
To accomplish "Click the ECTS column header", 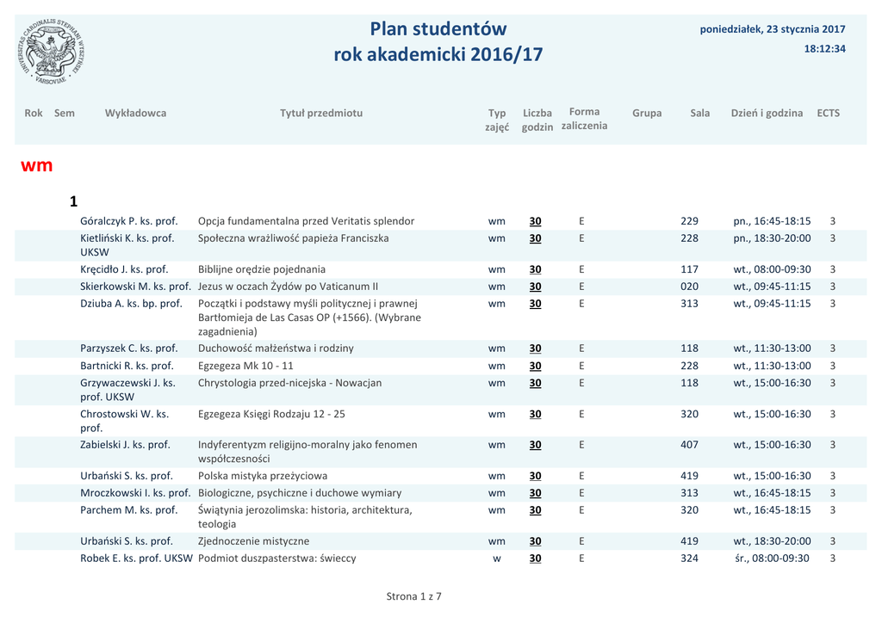I will coord(828,113).
